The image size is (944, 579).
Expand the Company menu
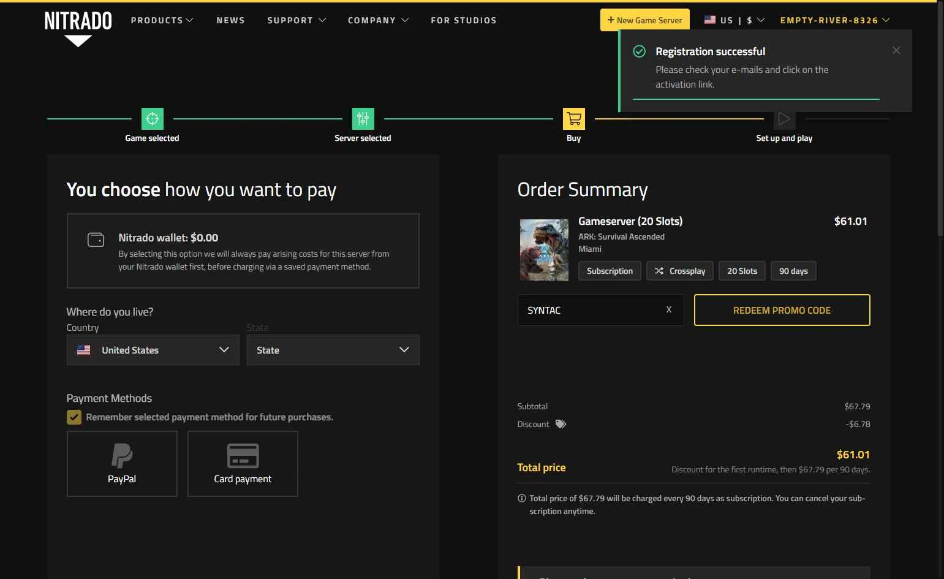pos(378,20)
